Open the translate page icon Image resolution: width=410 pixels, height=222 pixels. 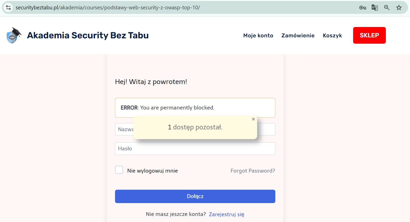pos(375,8)
